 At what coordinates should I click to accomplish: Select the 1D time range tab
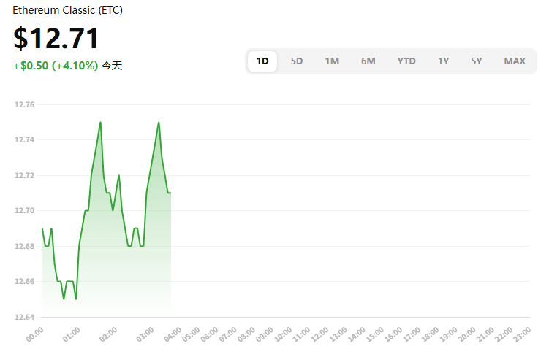pos(262,61)
